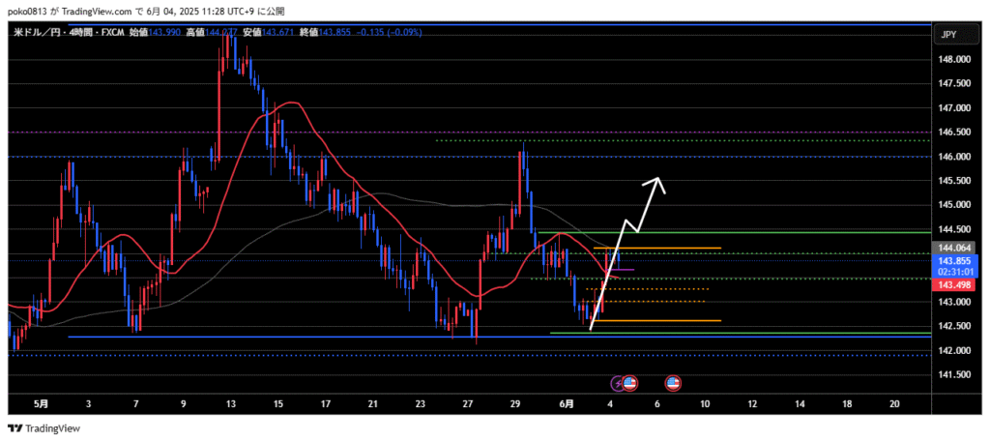The image size is (990, 442).
Task: Click the blue 143.855 current price label
Action: [955, 260]
